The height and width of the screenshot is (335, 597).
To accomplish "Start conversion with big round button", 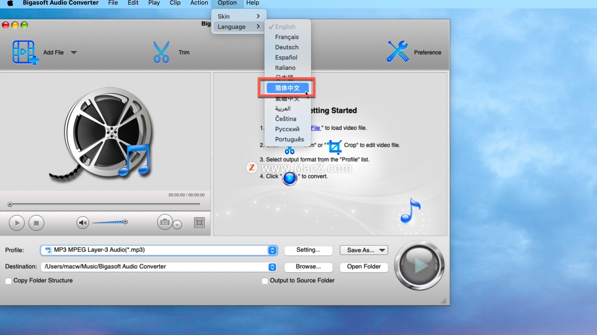I will (x=419, y=265).
